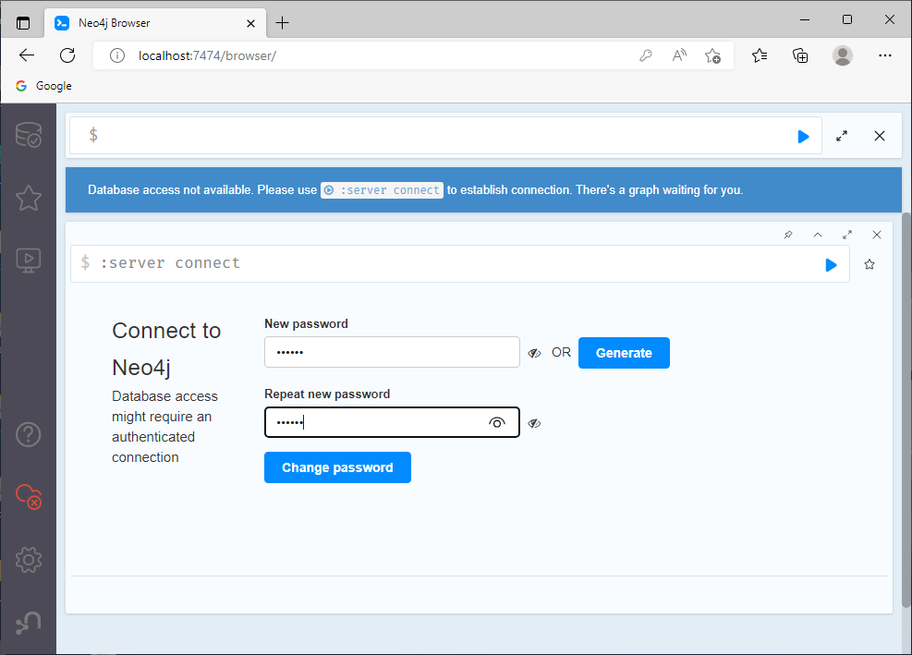
Task: Collapse the :server connect frame
Action: 818,235
